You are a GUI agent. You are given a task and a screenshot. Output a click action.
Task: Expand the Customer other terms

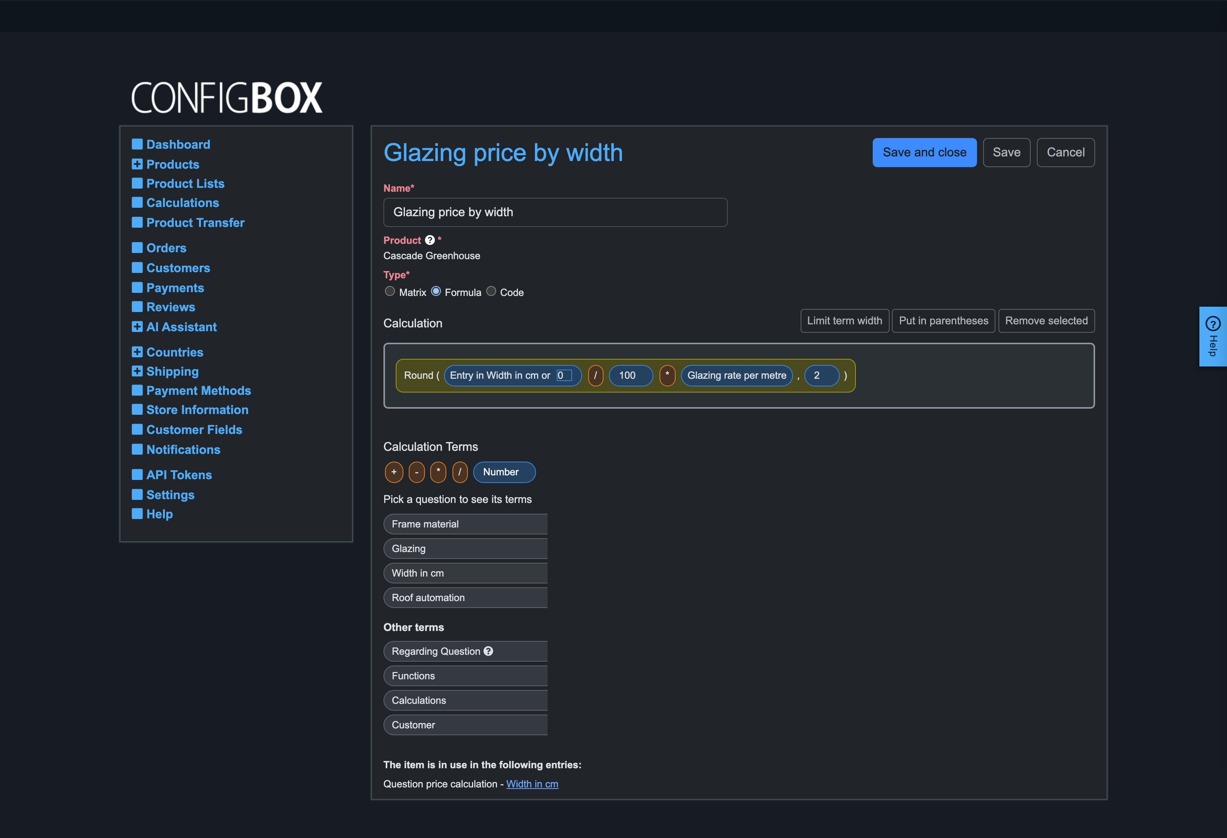click(465, 725)
